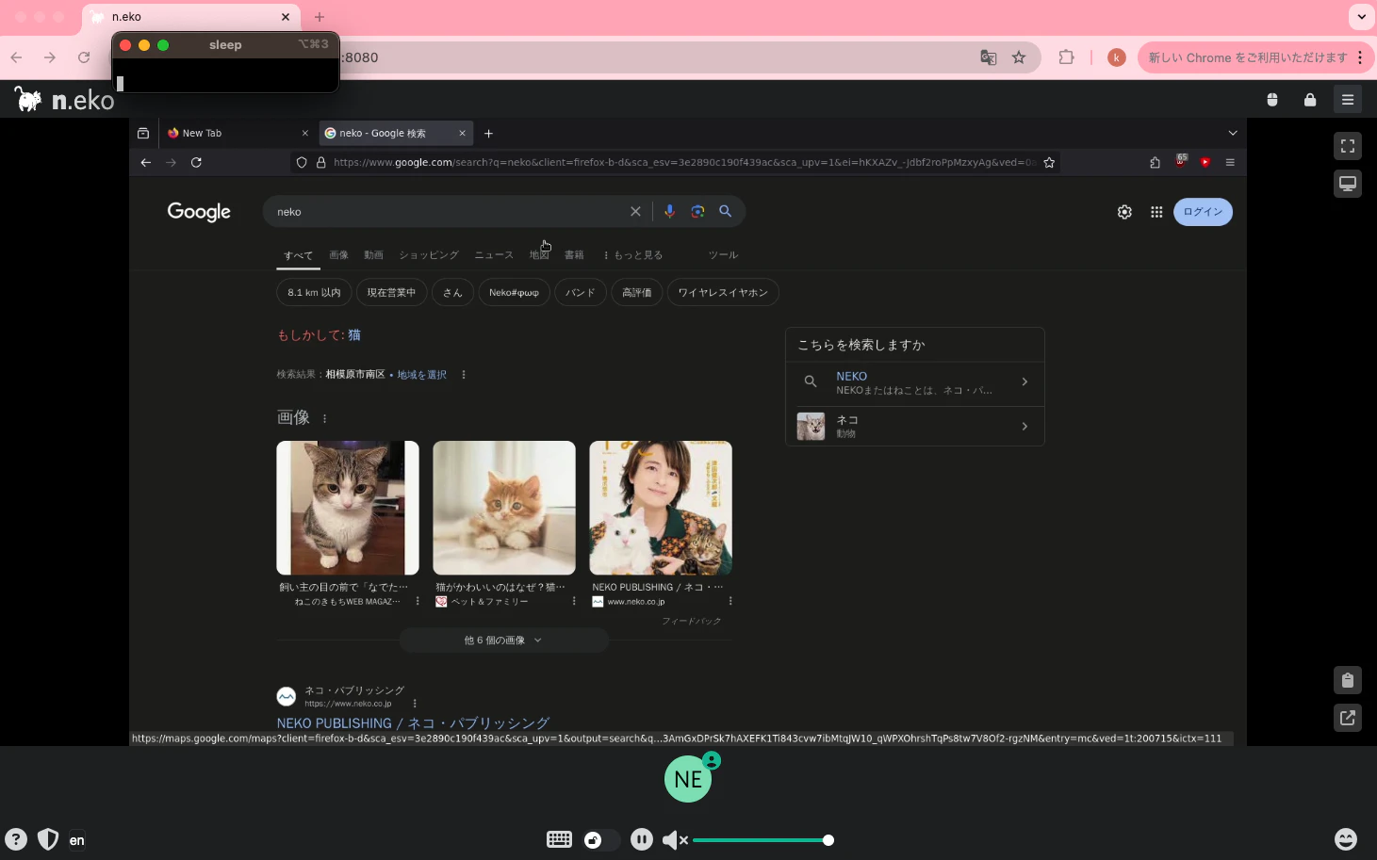Select the ニュース search tab
The width and height of the screenshot is (1377, 860).
[x=494, y=255]
